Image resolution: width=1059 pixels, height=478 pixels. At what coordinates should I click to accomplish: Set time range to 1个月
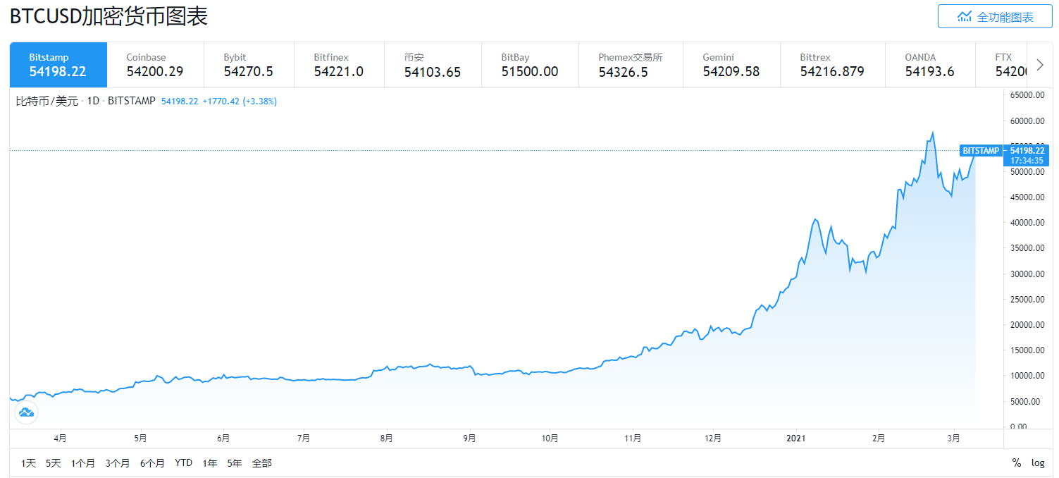82,463
